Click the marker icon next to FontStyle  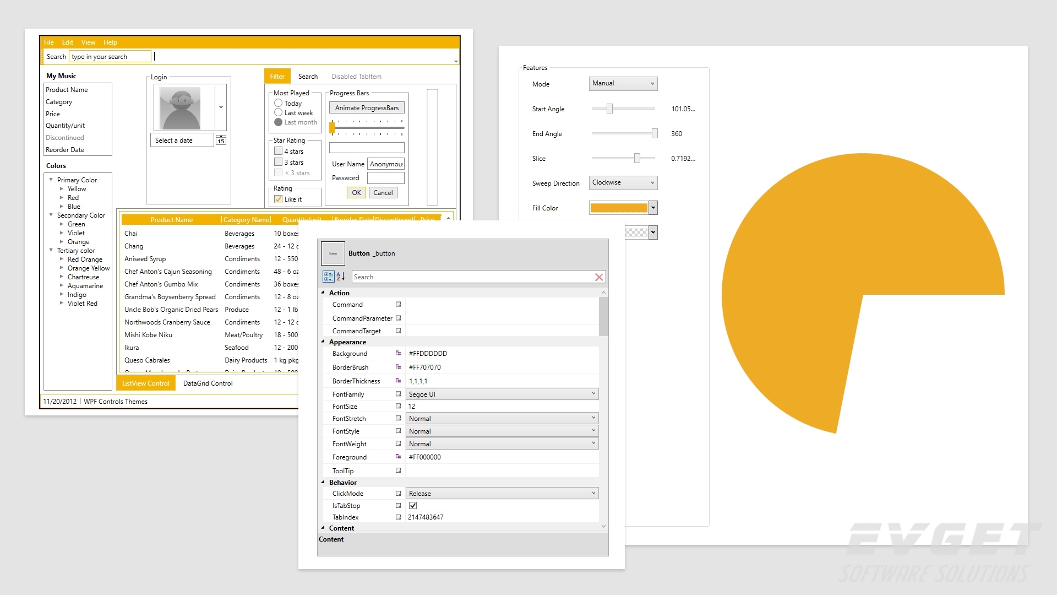[398, 431]
